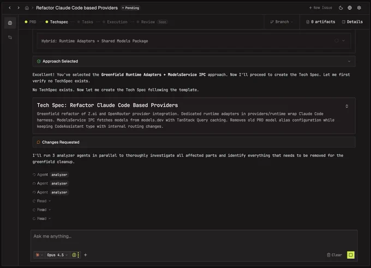This screenshot has width=371, height=268.
Task: Open settings via the gear icon
Action: pyautogui.click(x=359, y=8)
